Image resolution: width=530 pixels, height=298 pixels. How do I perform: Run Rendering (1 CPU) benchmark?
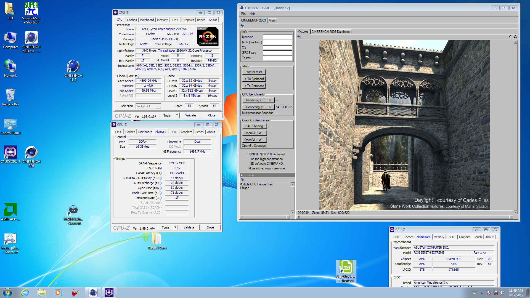point(258,100)
